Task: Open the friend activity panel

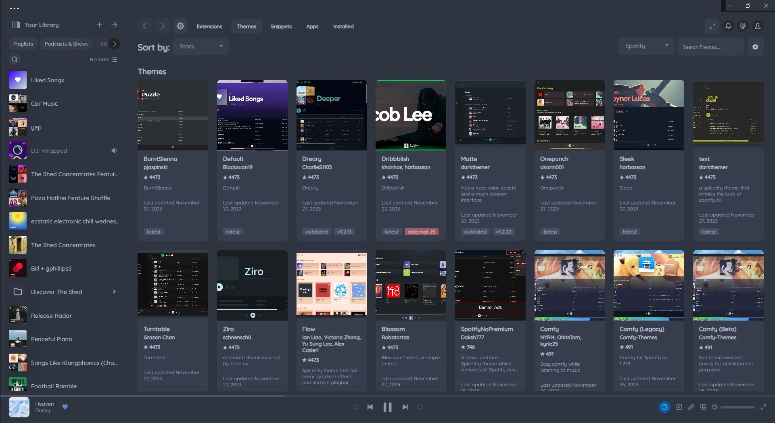Action: pos(743,26)
